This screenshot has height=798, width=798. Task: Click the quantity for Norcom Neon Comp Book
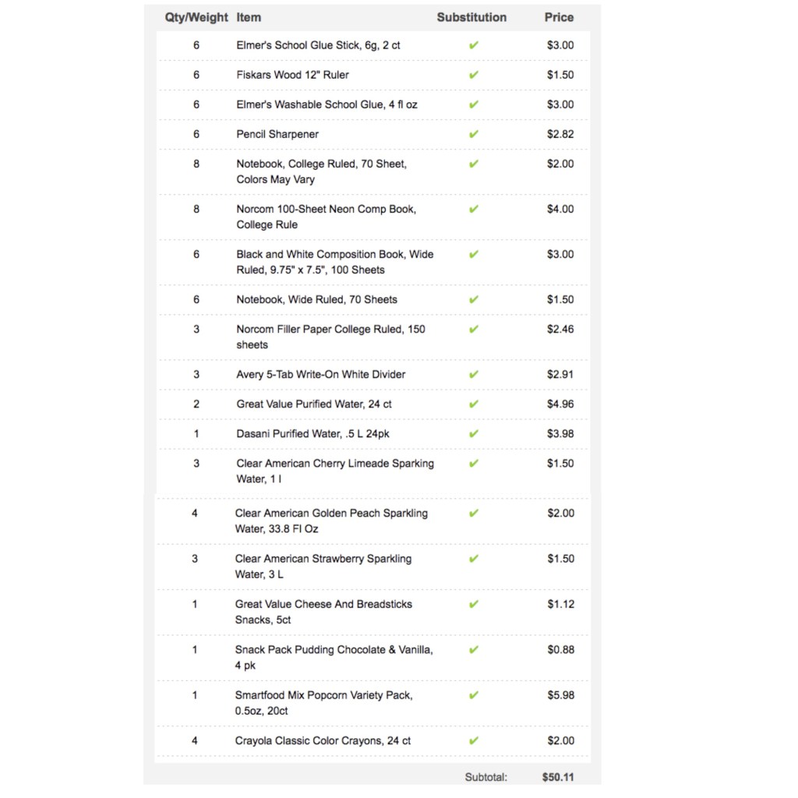196,209
